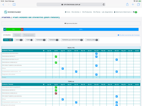The image size is (142, 106).
Task: Add product via plus icon in TORO header
Action: [44, 84]
